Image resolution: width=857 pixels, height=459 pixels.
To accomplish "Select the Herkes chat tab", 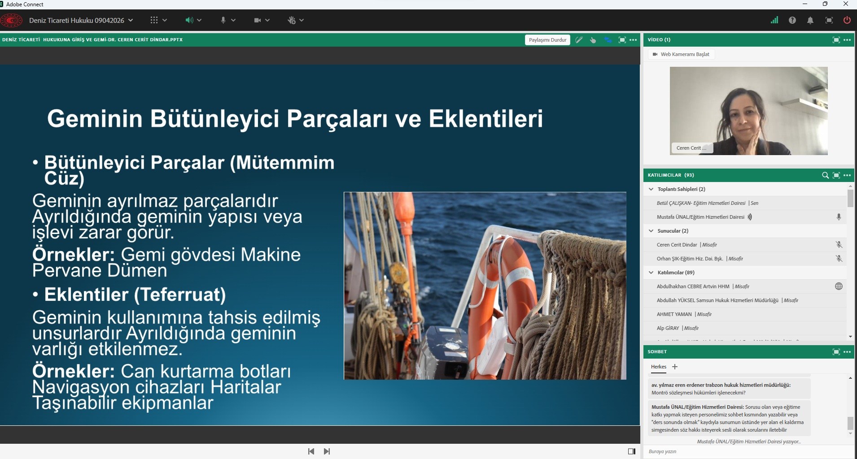I will (x=659, y=367).
